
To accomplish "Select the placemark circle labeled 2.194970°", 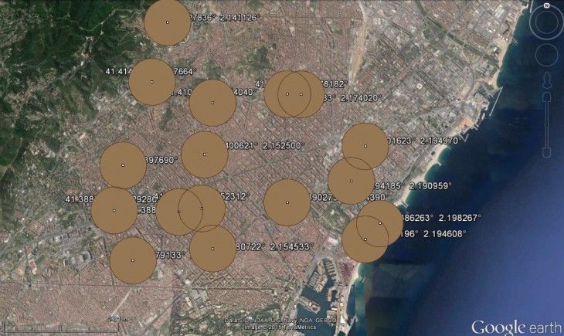I will point(365,145).
